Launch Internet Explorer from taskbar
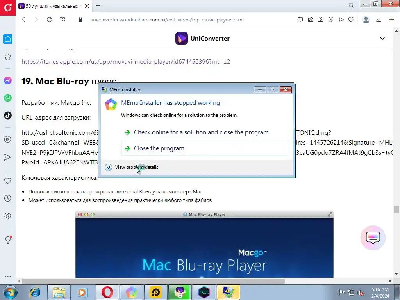Screen dimensions: 400x300 click(x=35, y=292)
